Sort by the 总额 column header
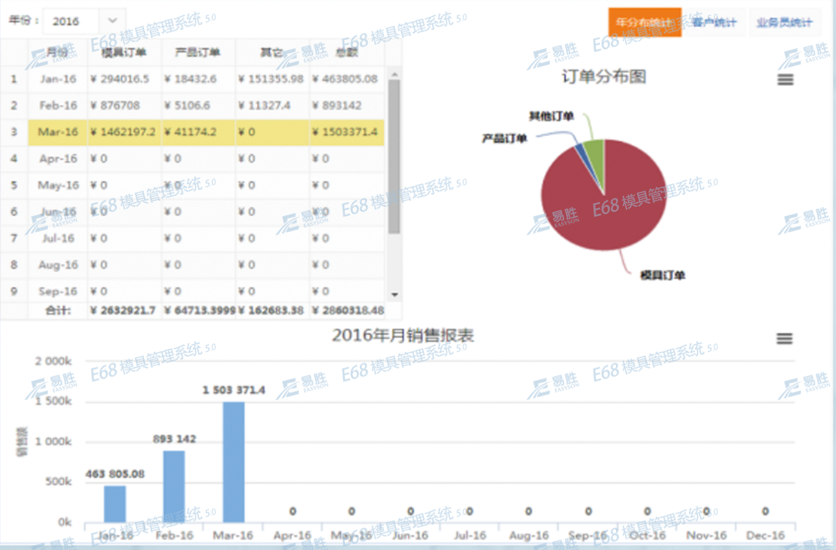Viewport: 836px width, 550px height. 346,52
